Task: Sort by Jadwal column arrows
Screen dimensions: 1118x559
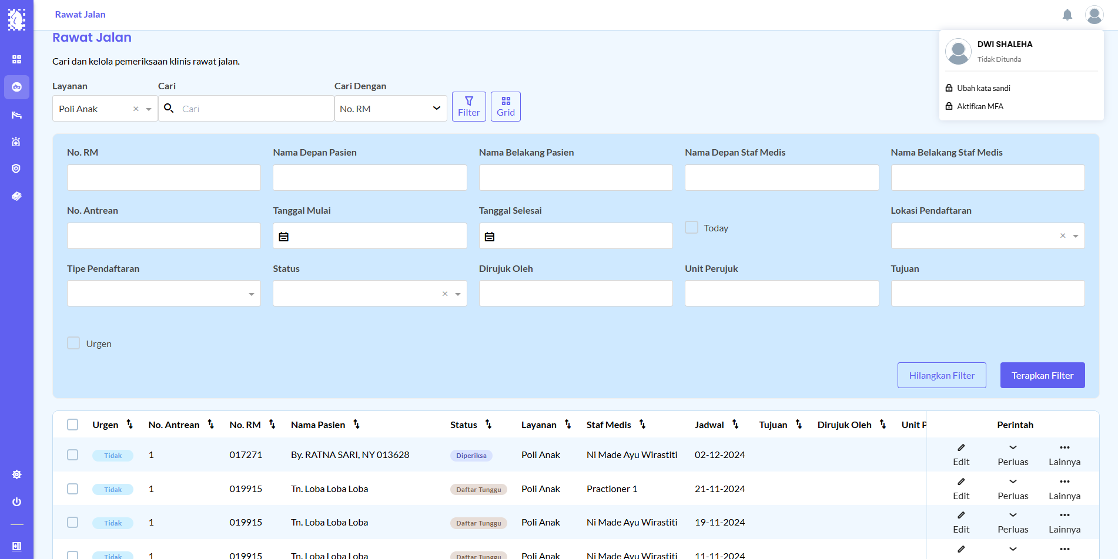Action: click(735, 424)
